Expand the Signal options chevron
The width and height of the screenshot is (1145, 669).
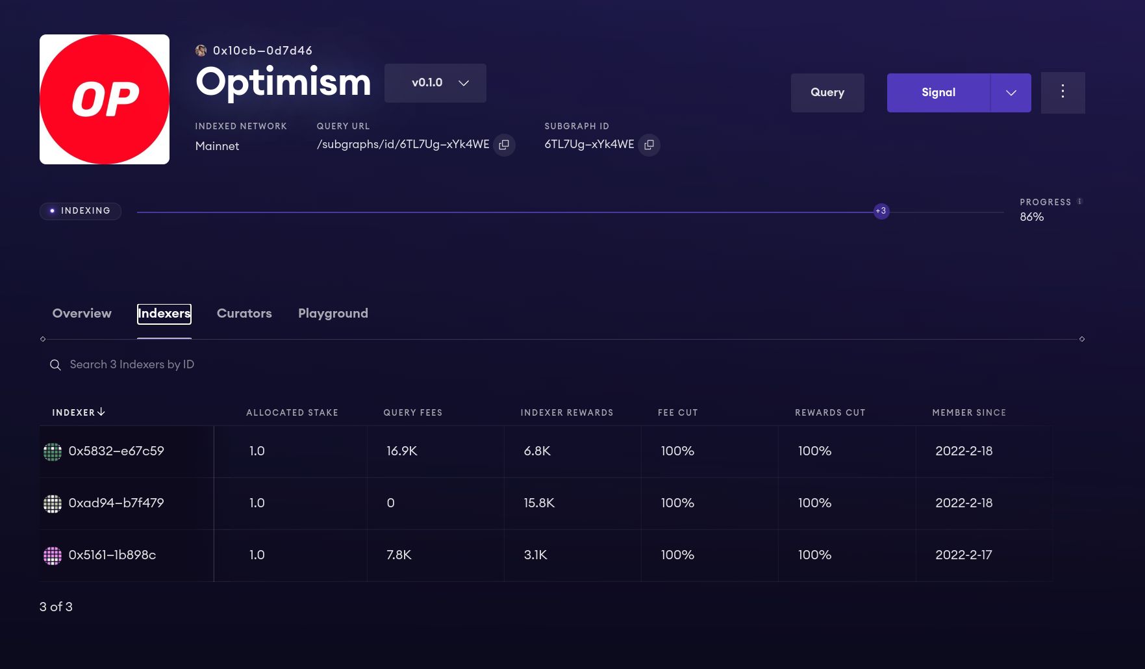[1011, 93]
